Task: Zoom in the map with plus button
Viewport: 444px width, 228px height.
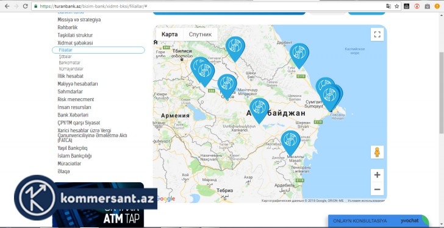Action: [x=377, y=175]
